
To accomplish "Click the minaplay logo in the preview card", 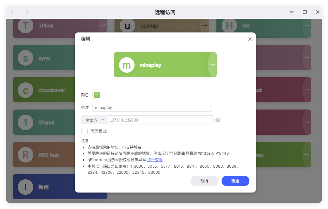I will click(126, 65).
